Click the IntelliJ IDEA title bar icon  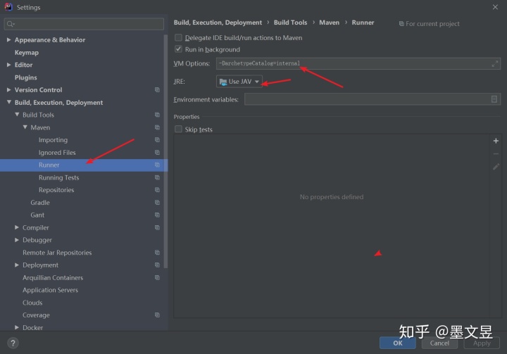(8, 7)
